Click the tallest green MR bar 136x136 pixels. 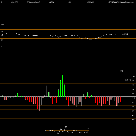(63, 86)
